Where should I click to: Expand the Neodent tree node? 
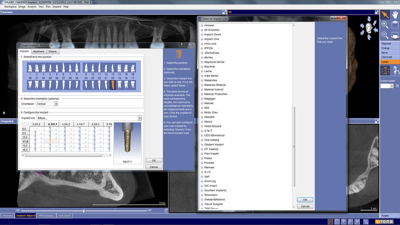[202, 117]
